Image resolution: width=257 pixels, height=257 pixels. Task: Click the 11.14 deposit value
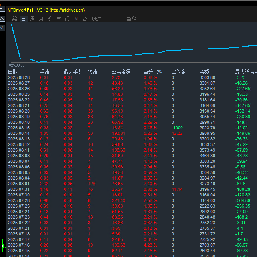point(177,189)
